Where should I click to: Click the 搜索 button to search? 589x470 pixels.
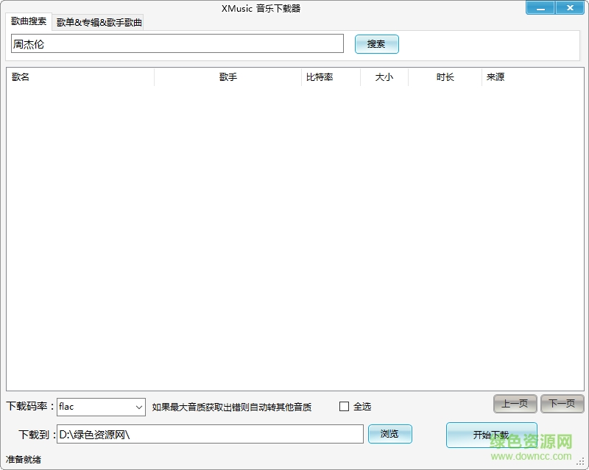[376, 44]
